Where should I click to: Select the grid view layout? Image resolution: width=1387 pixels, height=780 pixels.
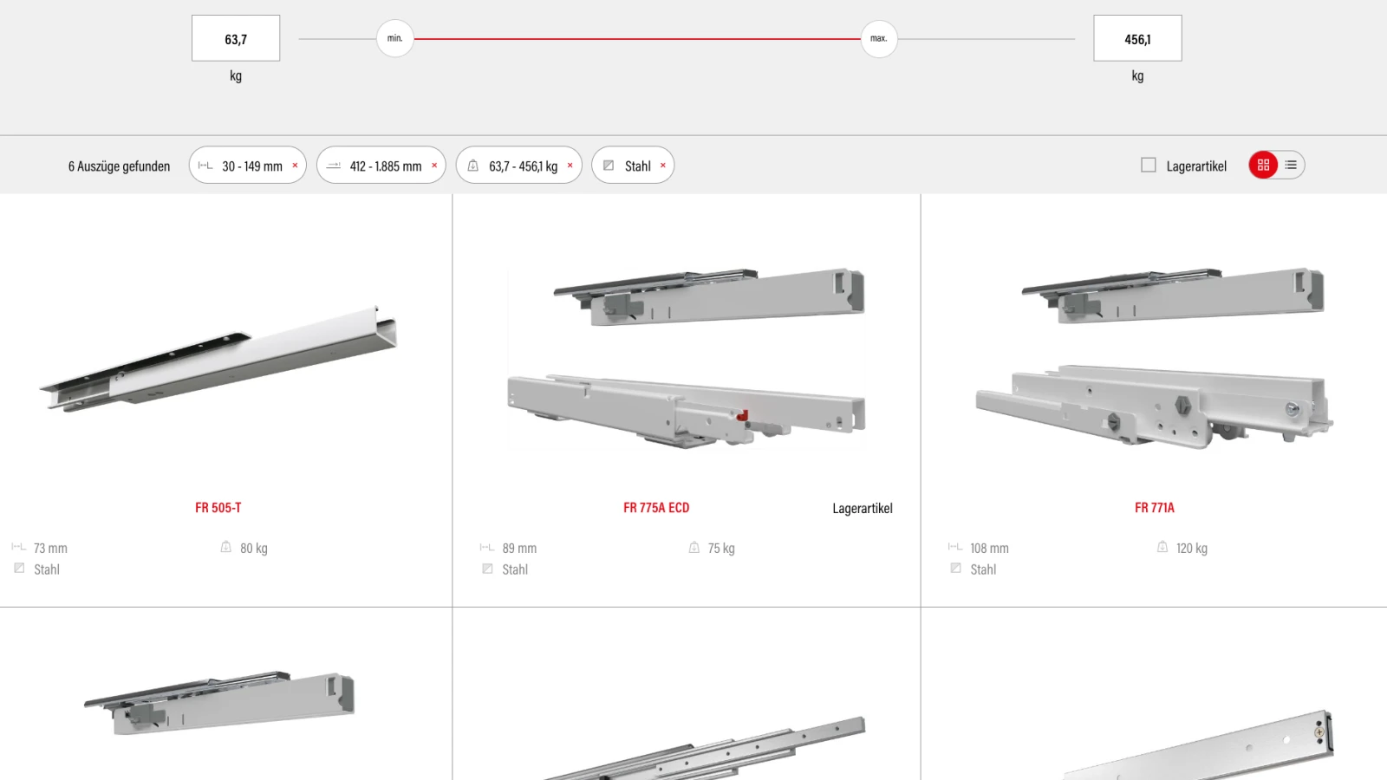(x=1262, y=164)
